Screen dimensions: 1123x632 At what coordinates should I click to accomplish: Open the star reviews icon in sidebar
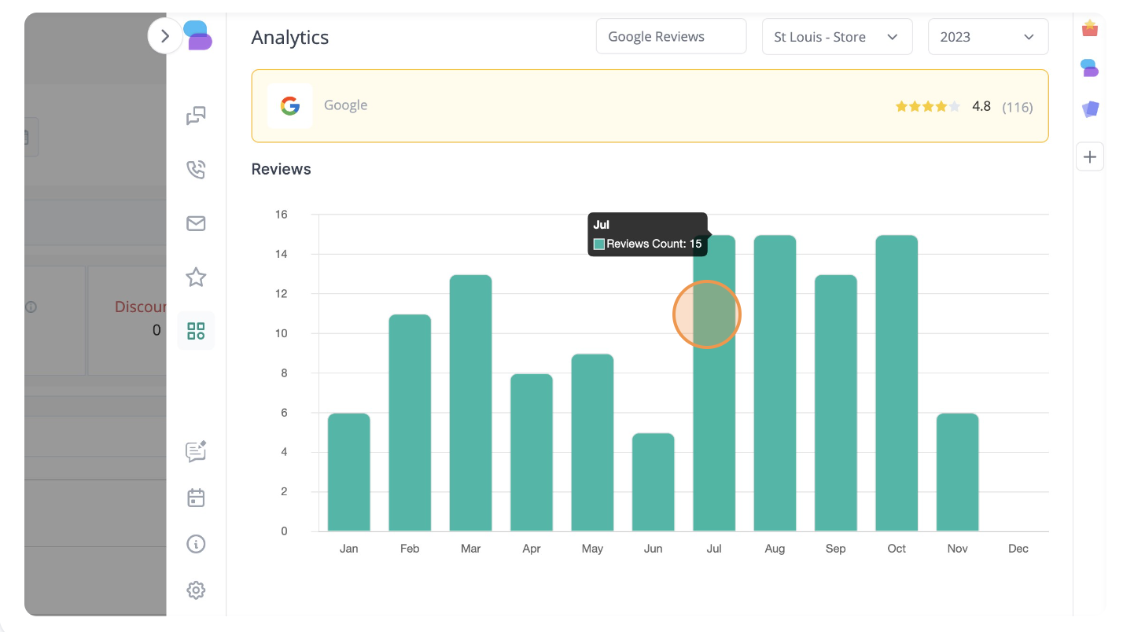click(x=196, y=277)
